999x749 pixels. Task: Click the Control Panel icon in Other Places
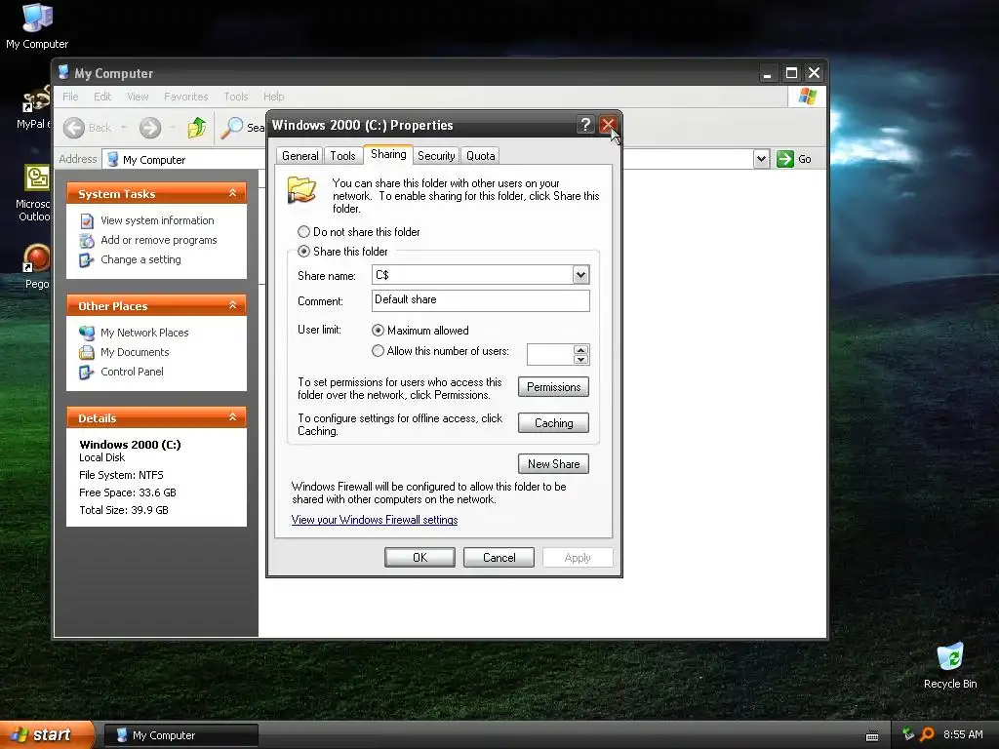(86, 372)
